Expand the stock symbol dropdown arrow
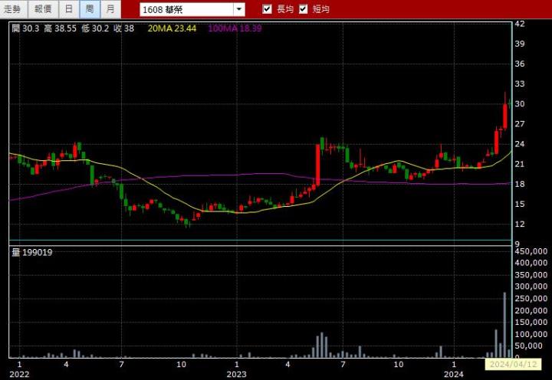 click(x=238, y=9)
